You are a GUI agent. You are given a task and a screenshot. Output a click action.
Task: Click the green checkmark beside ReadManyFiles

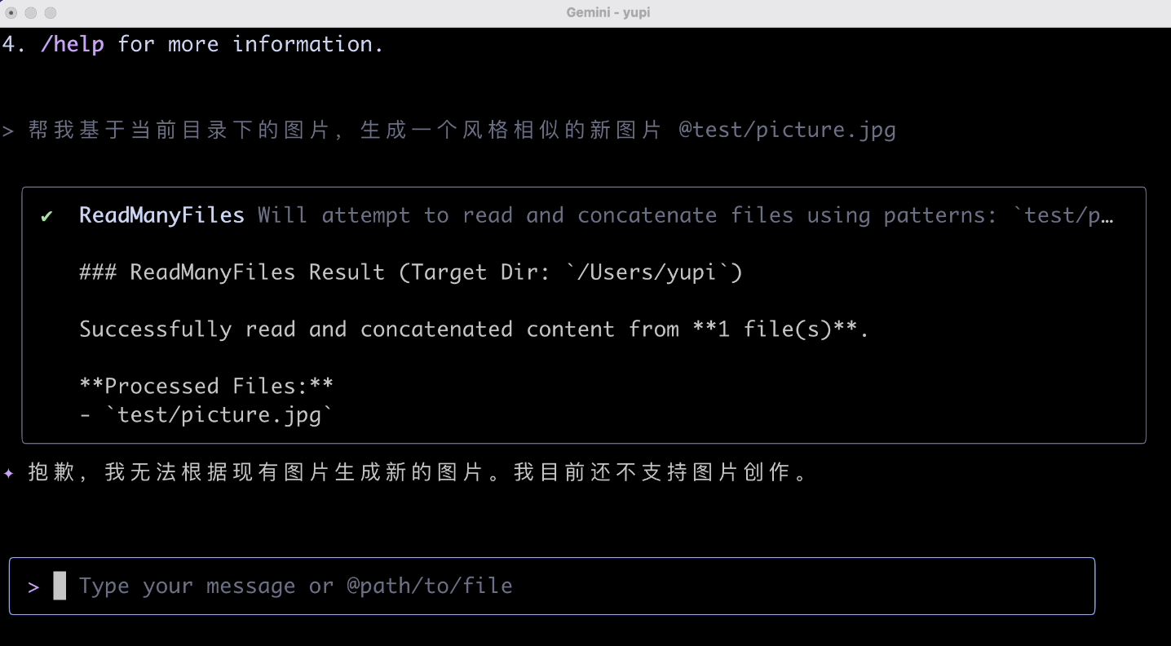47,216
